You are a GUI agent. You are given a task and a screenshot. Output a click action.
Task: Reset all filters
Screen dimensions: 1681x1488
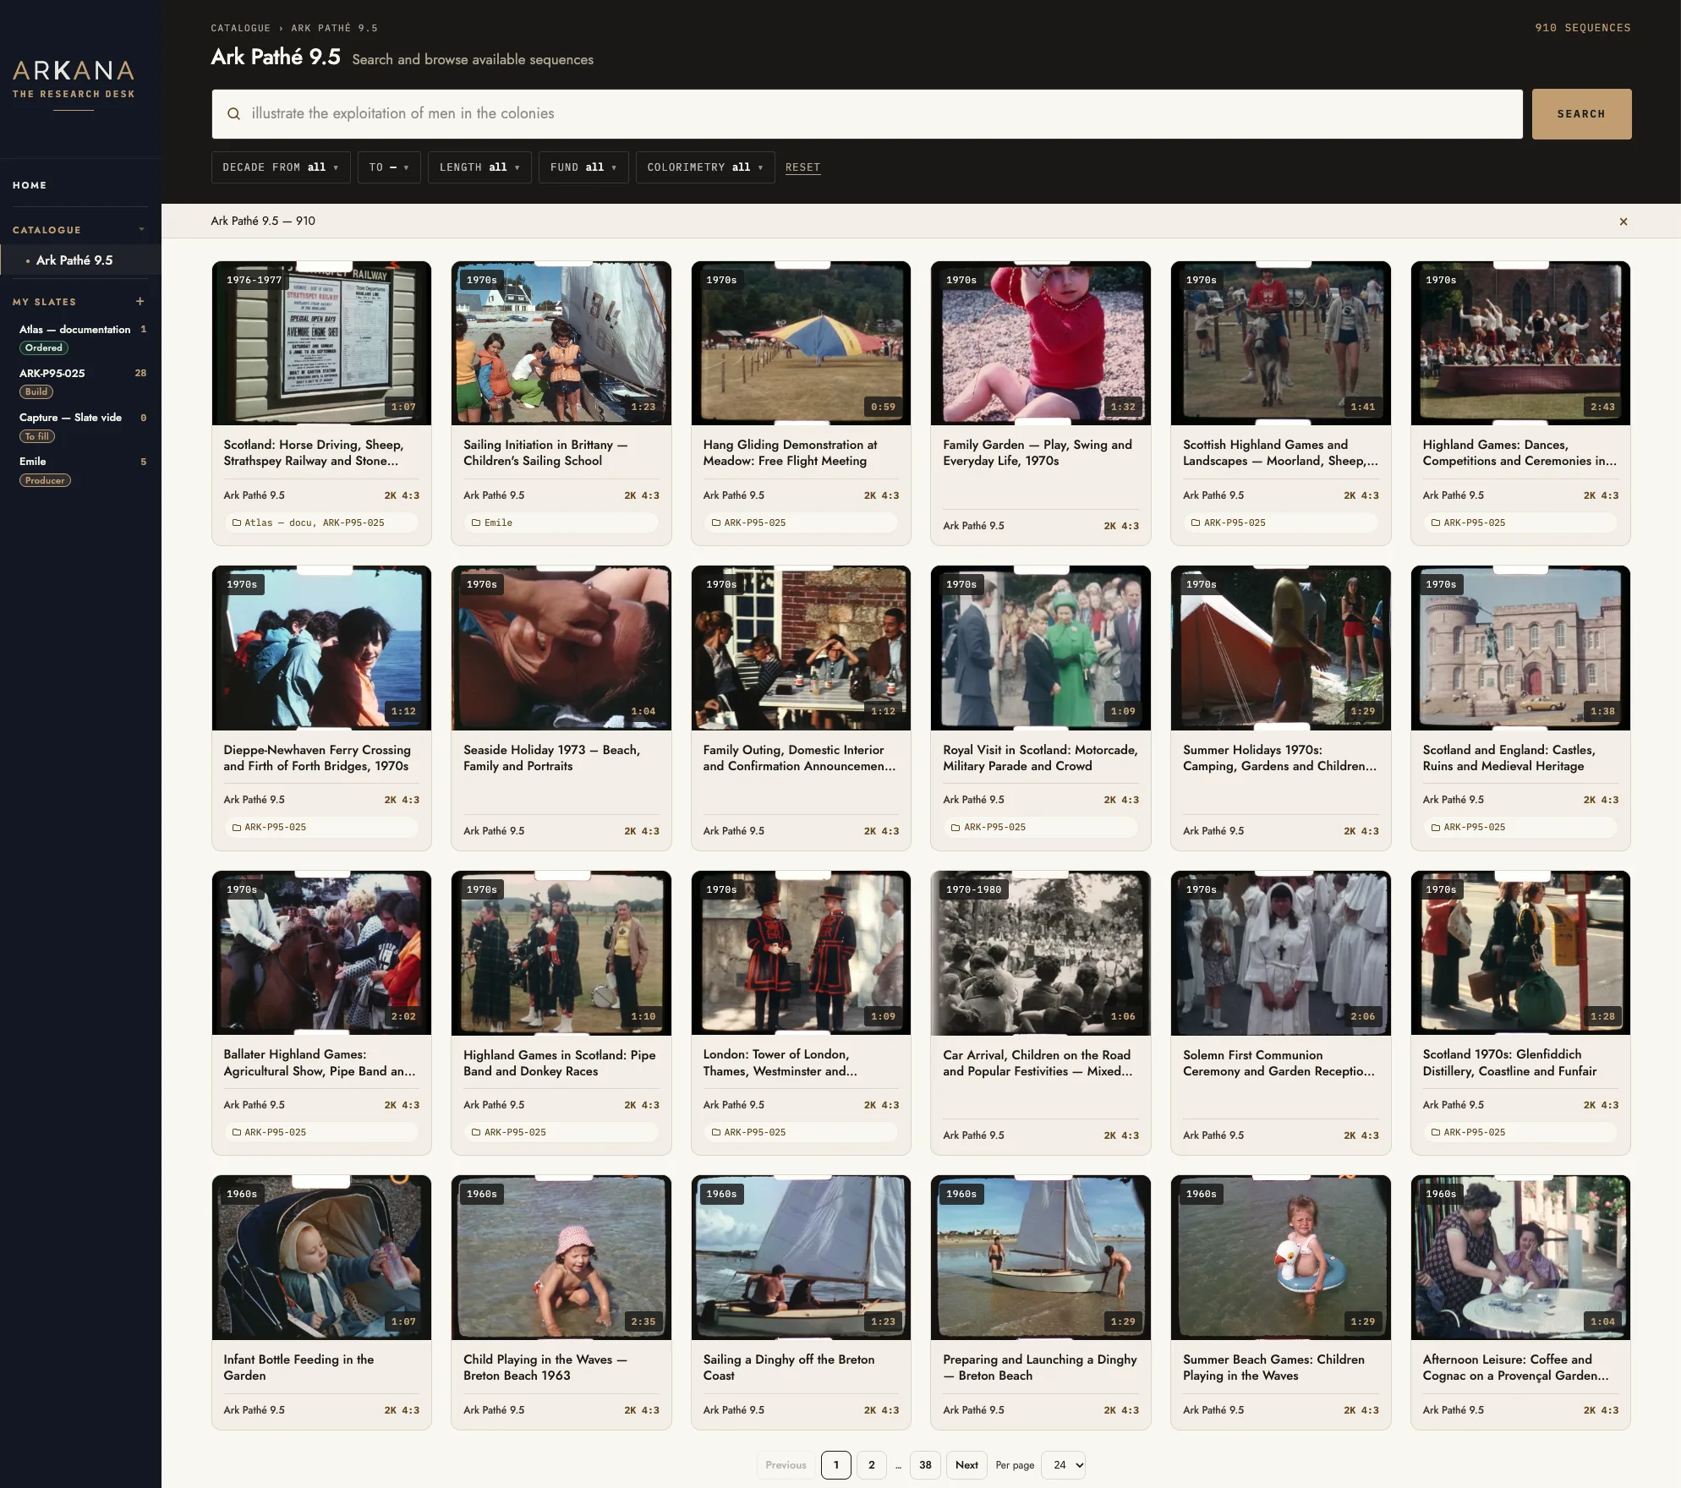point(802,167)
